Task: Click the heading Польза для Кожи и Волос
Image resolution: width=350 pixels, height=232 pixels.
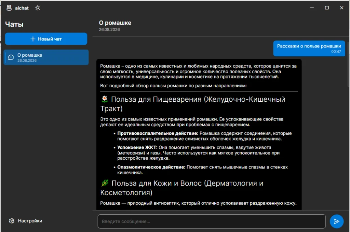Action: (x=182, y=188)
